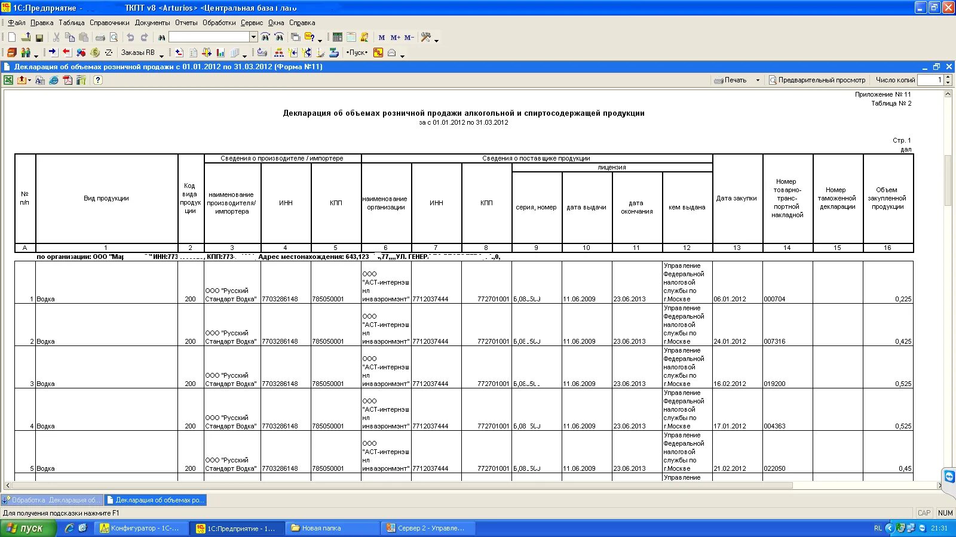Viewport: 956px width, 537px height.
Task: Click the hammer-and-wrench settings icon
Action: [426, 37]
